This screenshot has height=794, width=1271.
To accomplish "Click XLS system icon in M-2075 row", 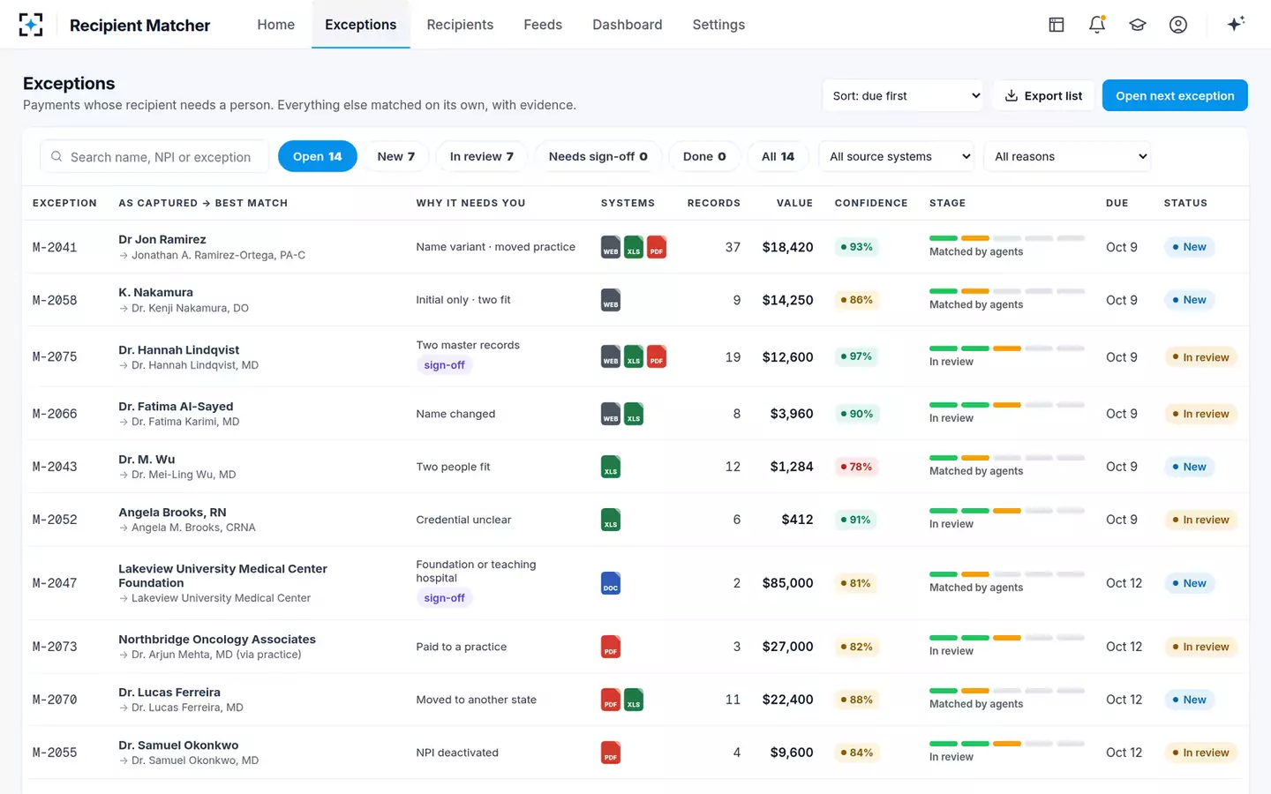I will (x=634, y=356).
